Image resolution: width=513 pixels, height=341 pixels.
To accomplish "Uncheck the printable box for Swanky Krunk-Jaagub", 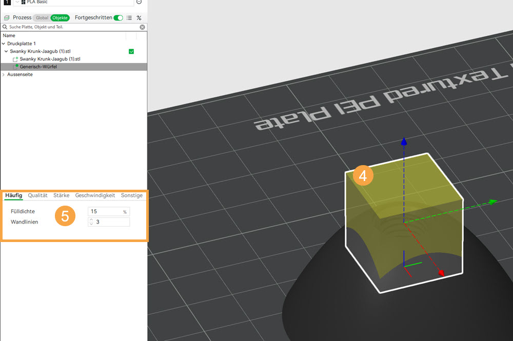I will click(131, 51).
